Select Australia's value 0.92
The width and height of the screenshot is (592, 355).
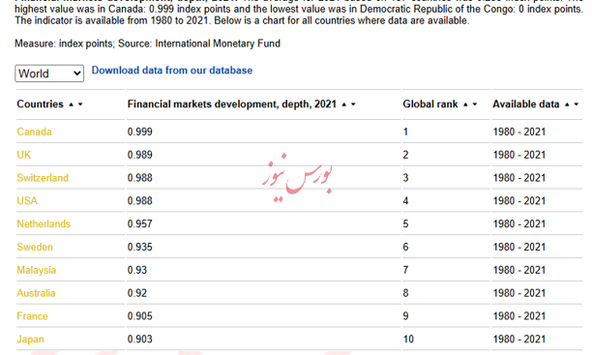[137, 293]
